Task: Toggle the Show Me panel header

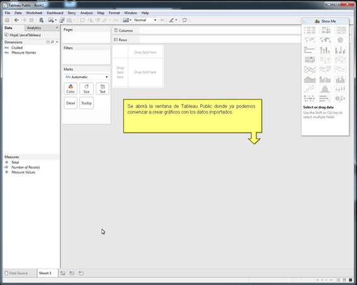Action: point(325,21)
